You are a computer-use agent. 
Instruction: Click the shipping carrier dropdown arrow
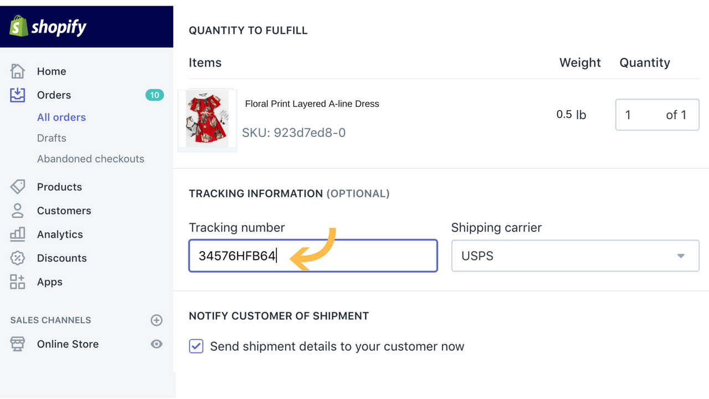[681, 255]
